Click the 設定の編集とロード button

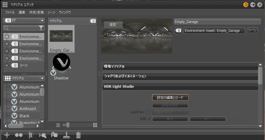click(170, 97)
